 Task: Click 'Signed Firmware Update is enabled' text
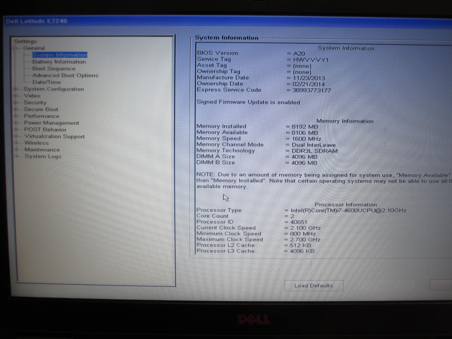coord(248,102)
